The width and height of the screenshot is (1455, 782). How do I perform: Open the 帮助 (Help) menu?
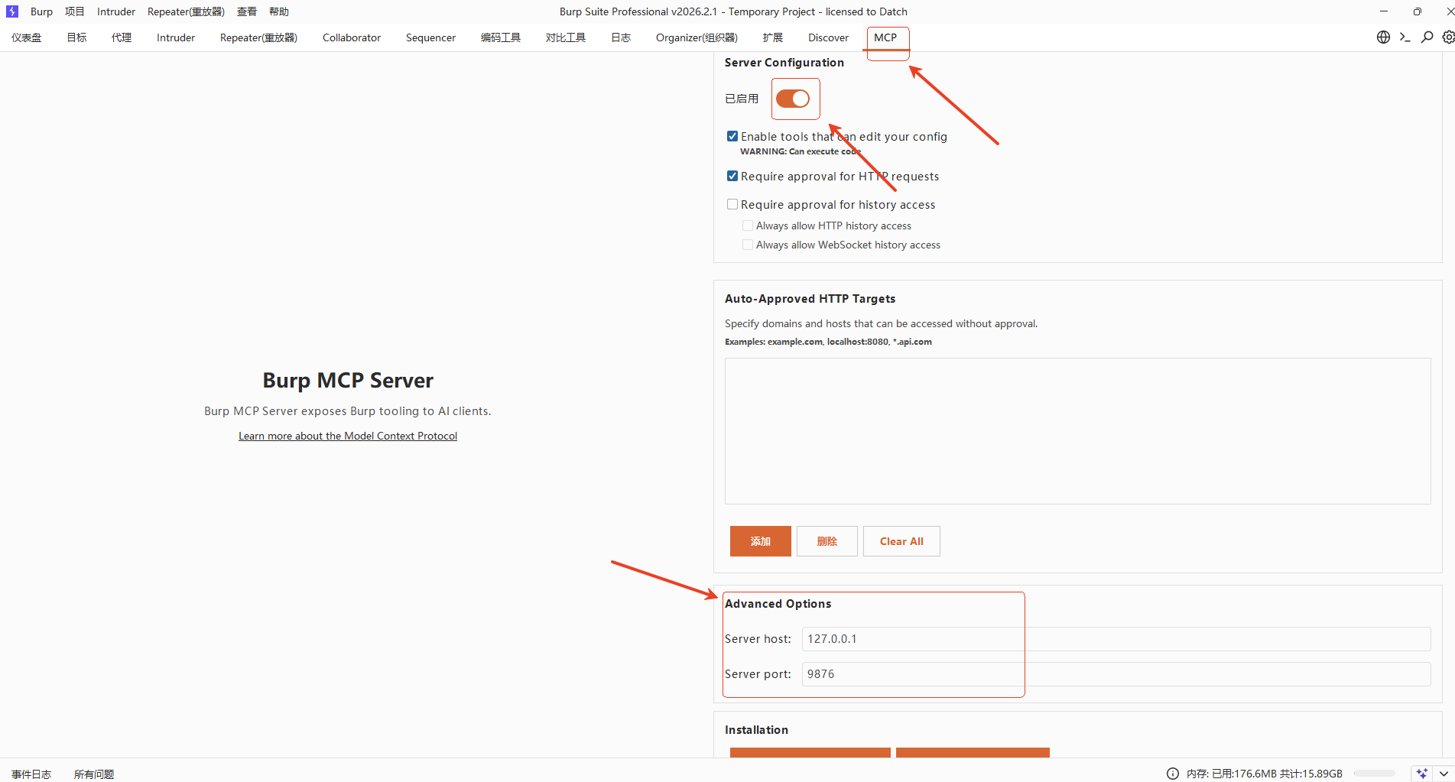(279, 11)
